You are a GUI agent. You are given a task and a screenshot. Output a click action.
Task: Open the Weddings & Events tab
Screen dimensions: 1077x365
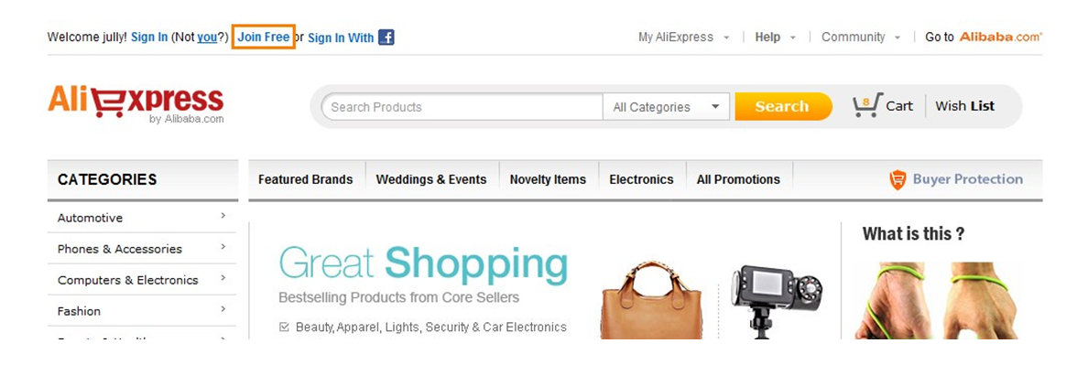pyautogui.click(x=431, y=179)
